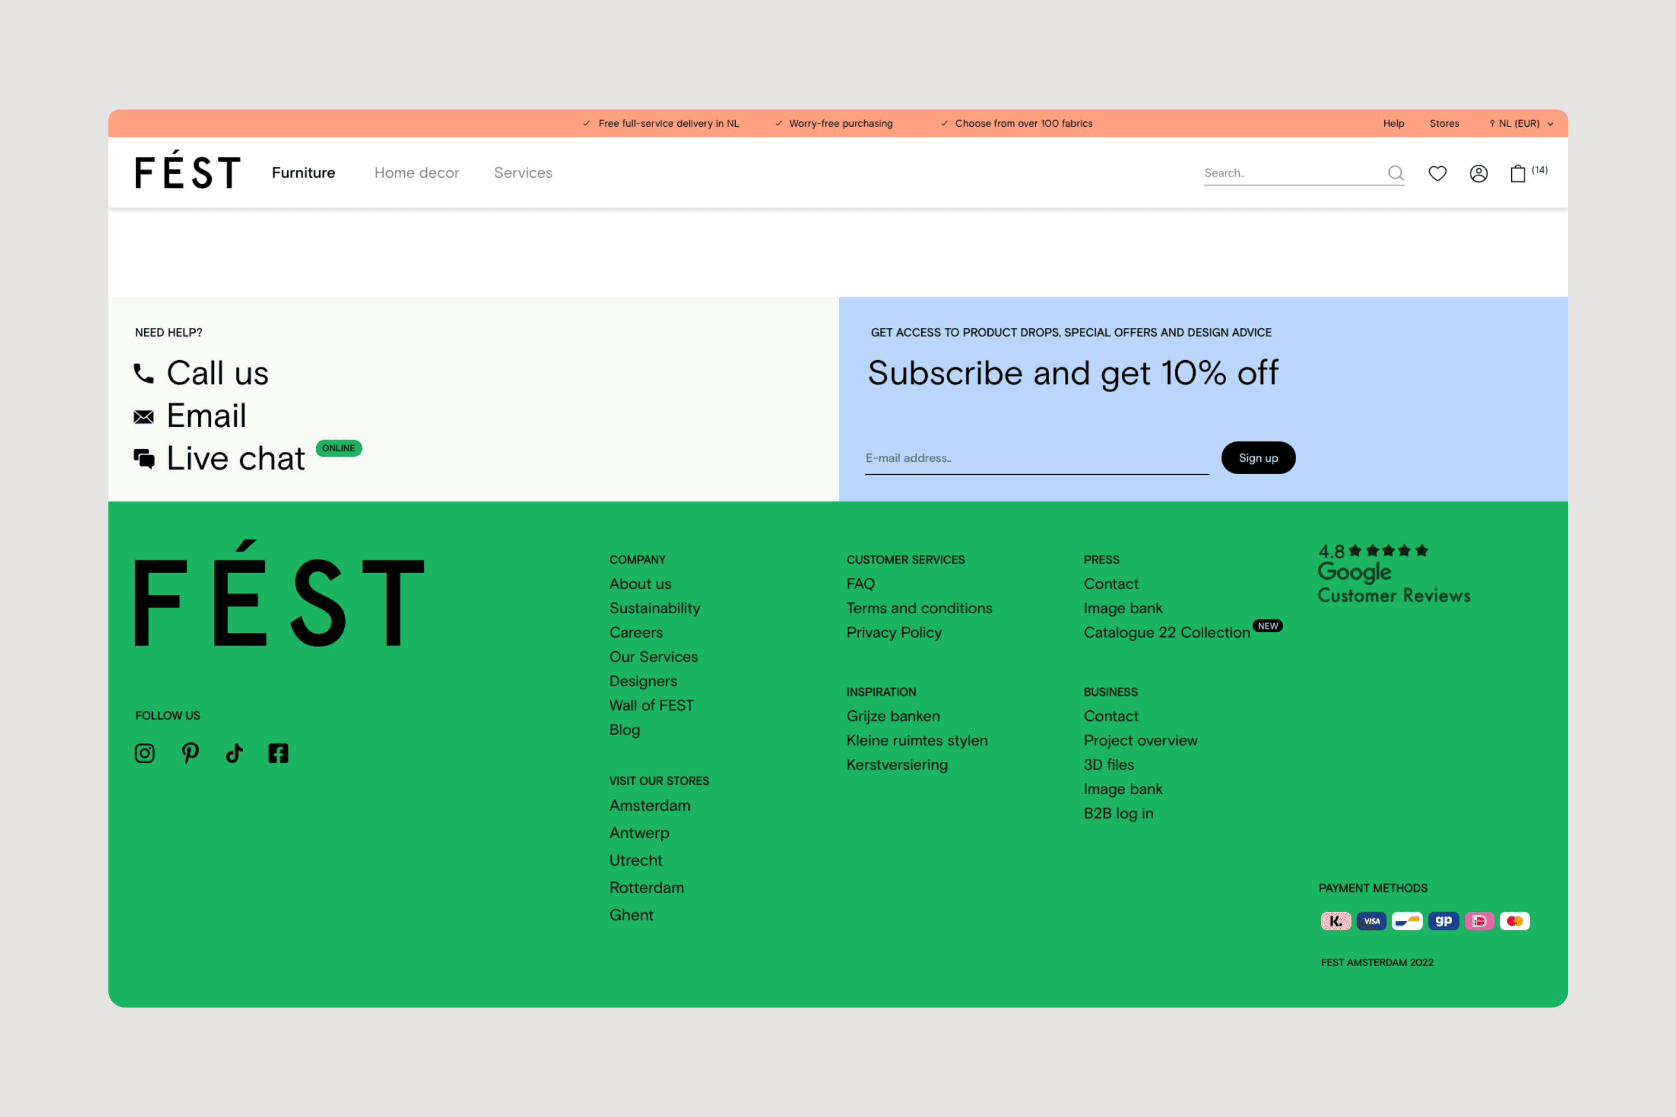Image resolution: width=1676 pixels, height=1117 pixels.
Task: Click the Mastercard payment icon
Action: (1515, 921)
